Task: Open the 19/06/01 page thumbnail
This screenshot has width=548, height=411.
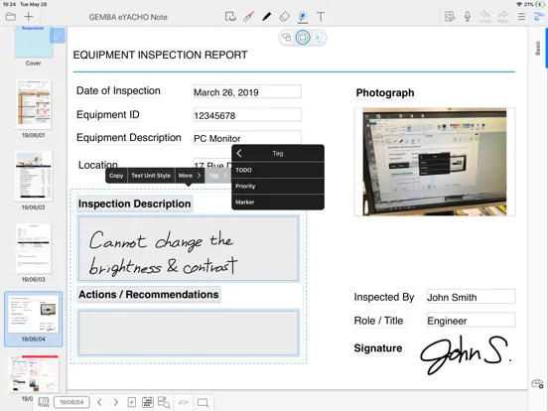Action: (x=33, y=104)
